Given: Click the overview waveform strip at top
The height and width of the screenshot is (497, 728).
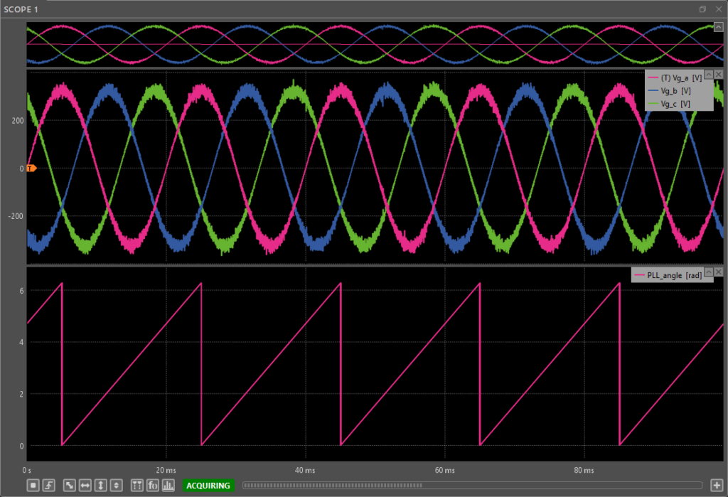Looking at the screenshot, I should pos(375,44).
